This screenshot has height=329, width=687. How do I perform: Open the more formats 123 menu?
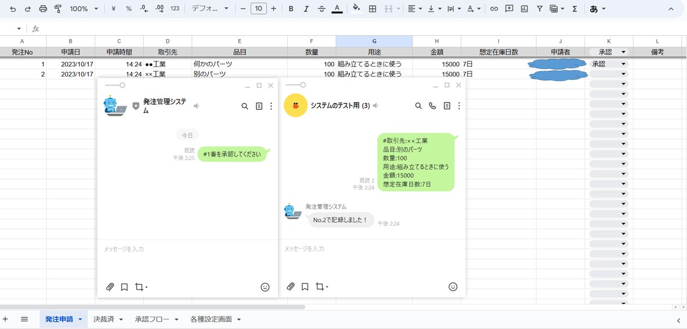[x=175, y=9]
